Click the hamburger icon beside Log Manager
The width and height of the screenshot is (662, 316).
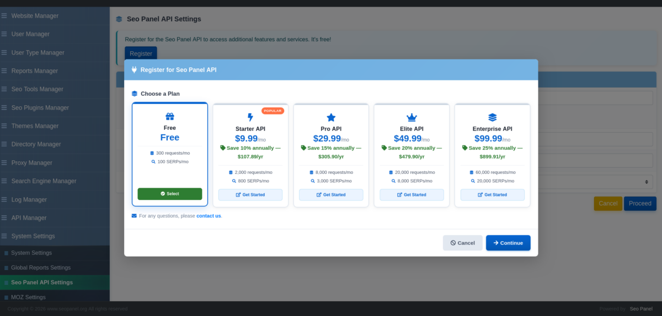click(4, 199)
